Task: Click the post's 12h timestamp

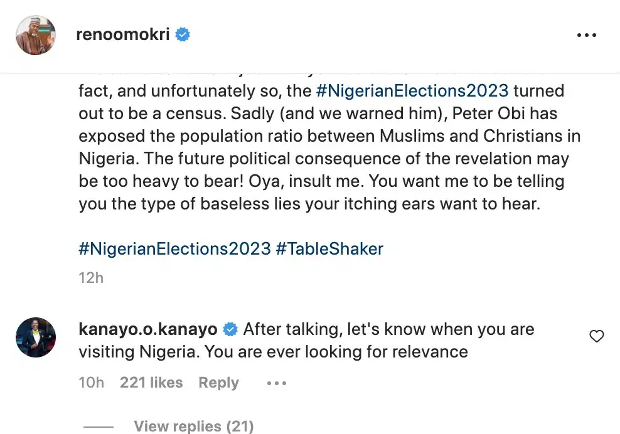Action: coord(91,277)
